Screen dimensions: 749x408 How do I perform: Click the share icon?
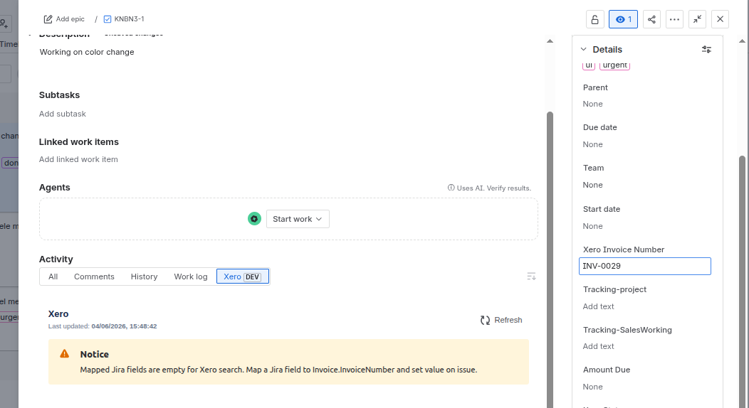pos(651,19)
